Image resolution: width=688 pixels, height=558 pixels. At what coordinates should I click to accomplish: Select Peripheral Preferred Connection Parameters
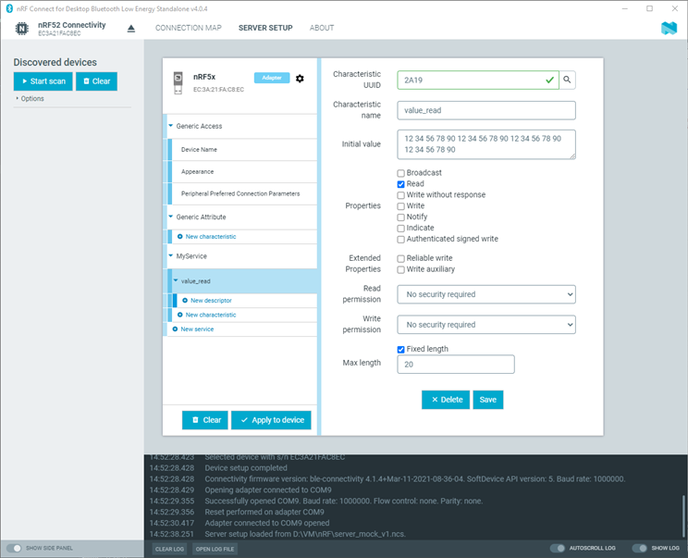click(243, 193)
